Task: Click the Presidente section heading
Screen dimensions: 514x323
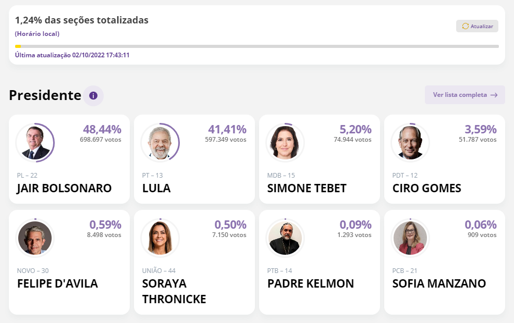Action: coord(45,95)
